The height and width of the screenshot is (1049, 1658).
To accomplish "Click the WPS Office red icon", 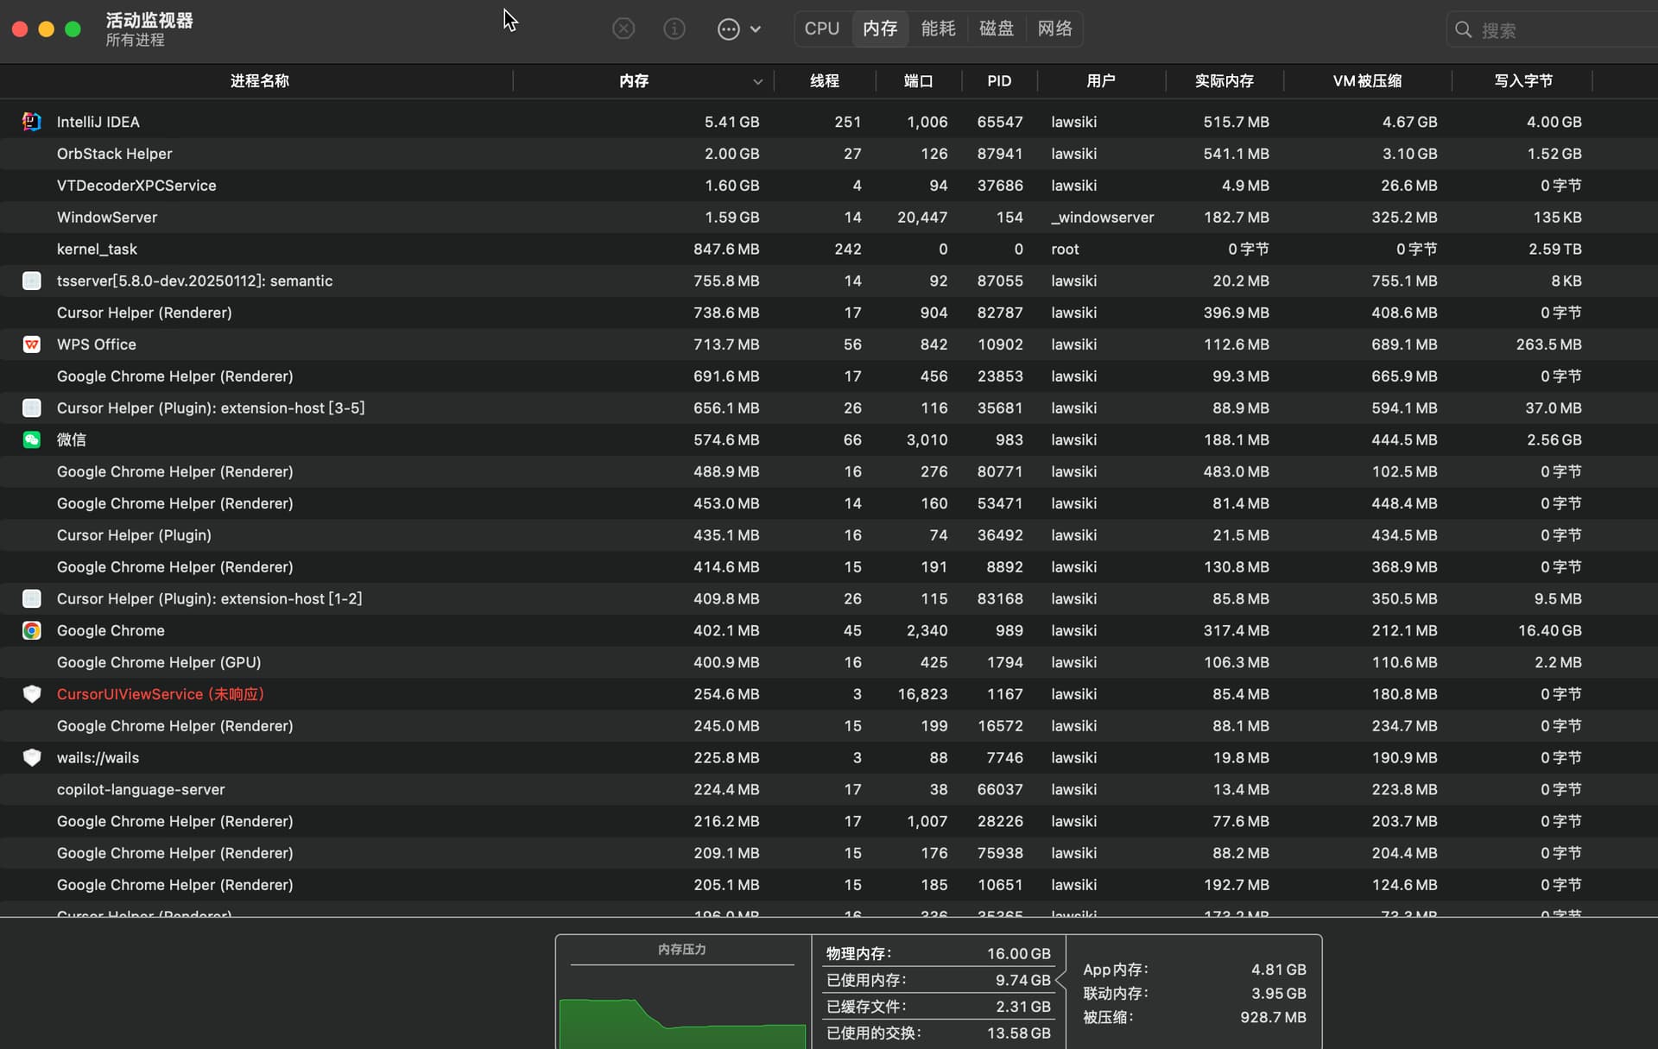I will pyautogui.click(x=32, y=344).
